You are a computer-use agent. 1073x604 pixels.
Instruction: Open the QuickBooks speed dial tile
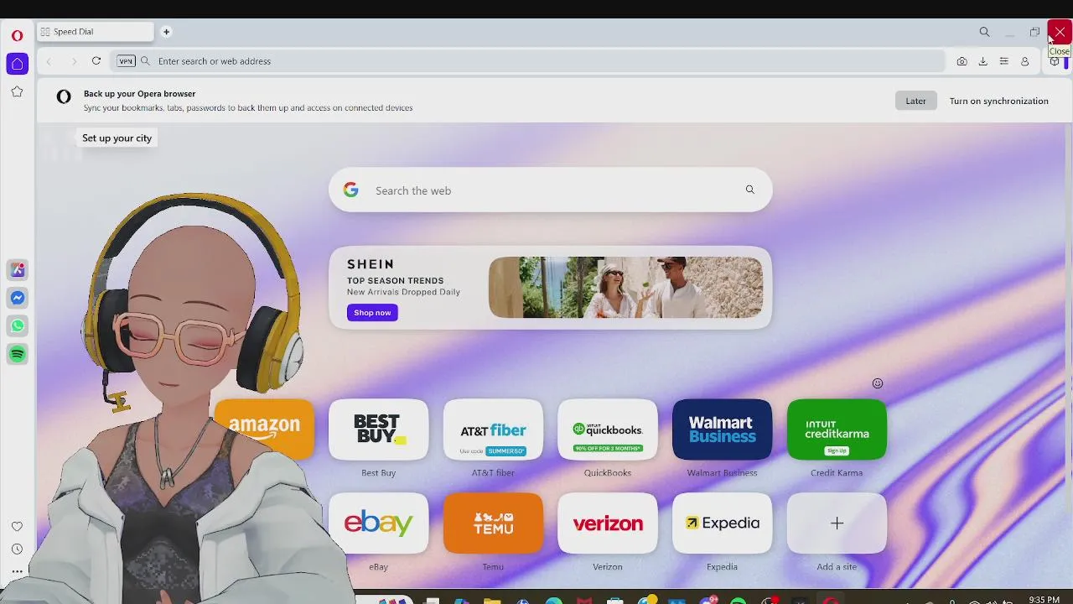click(607, 430)
